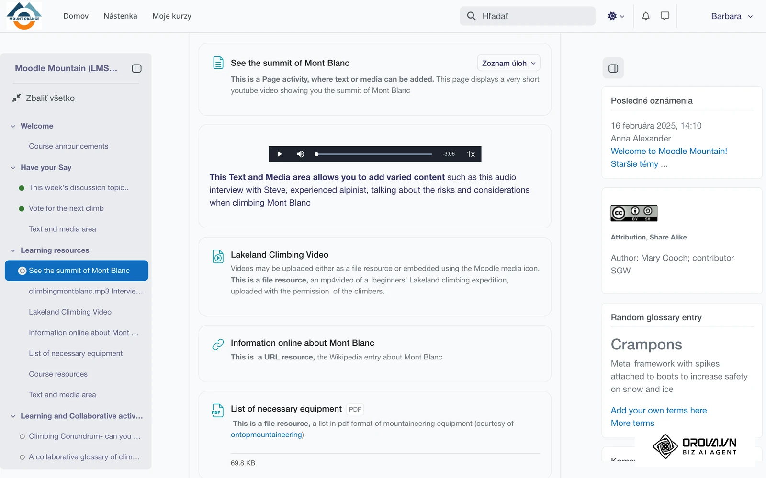Seek along the audio progress bar

click(x=374, y=154)
